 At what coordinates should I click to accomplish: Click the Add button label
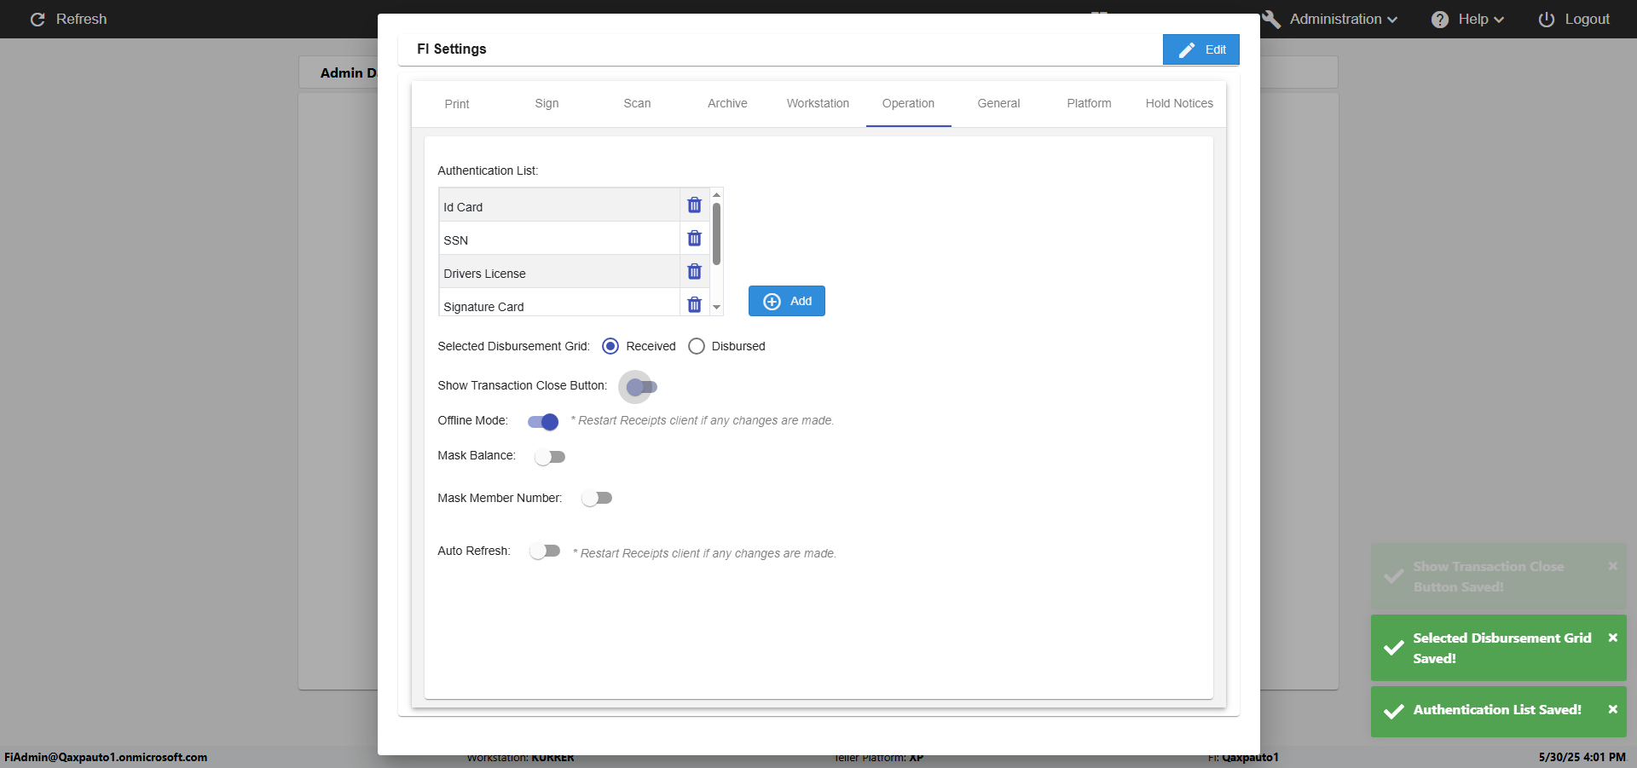click(801, 301)
